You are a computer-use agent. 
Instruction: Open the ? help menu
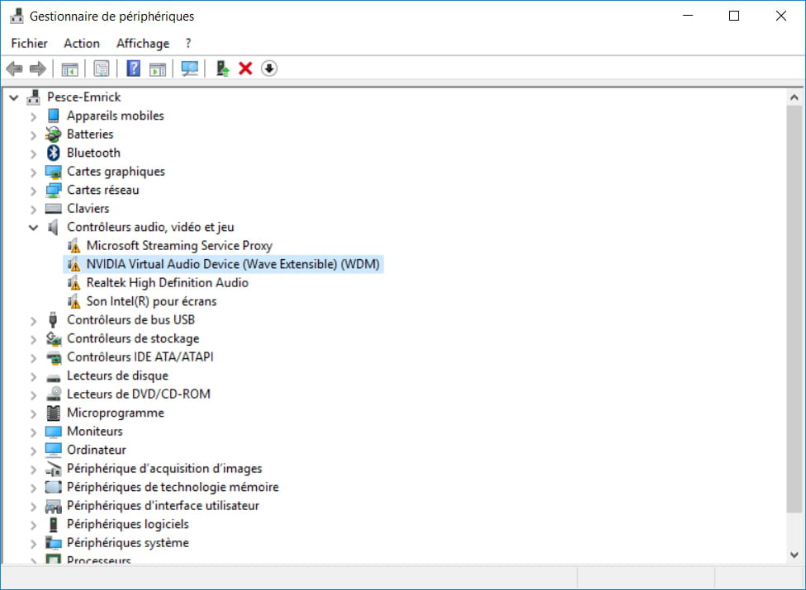tap(188, 43)
